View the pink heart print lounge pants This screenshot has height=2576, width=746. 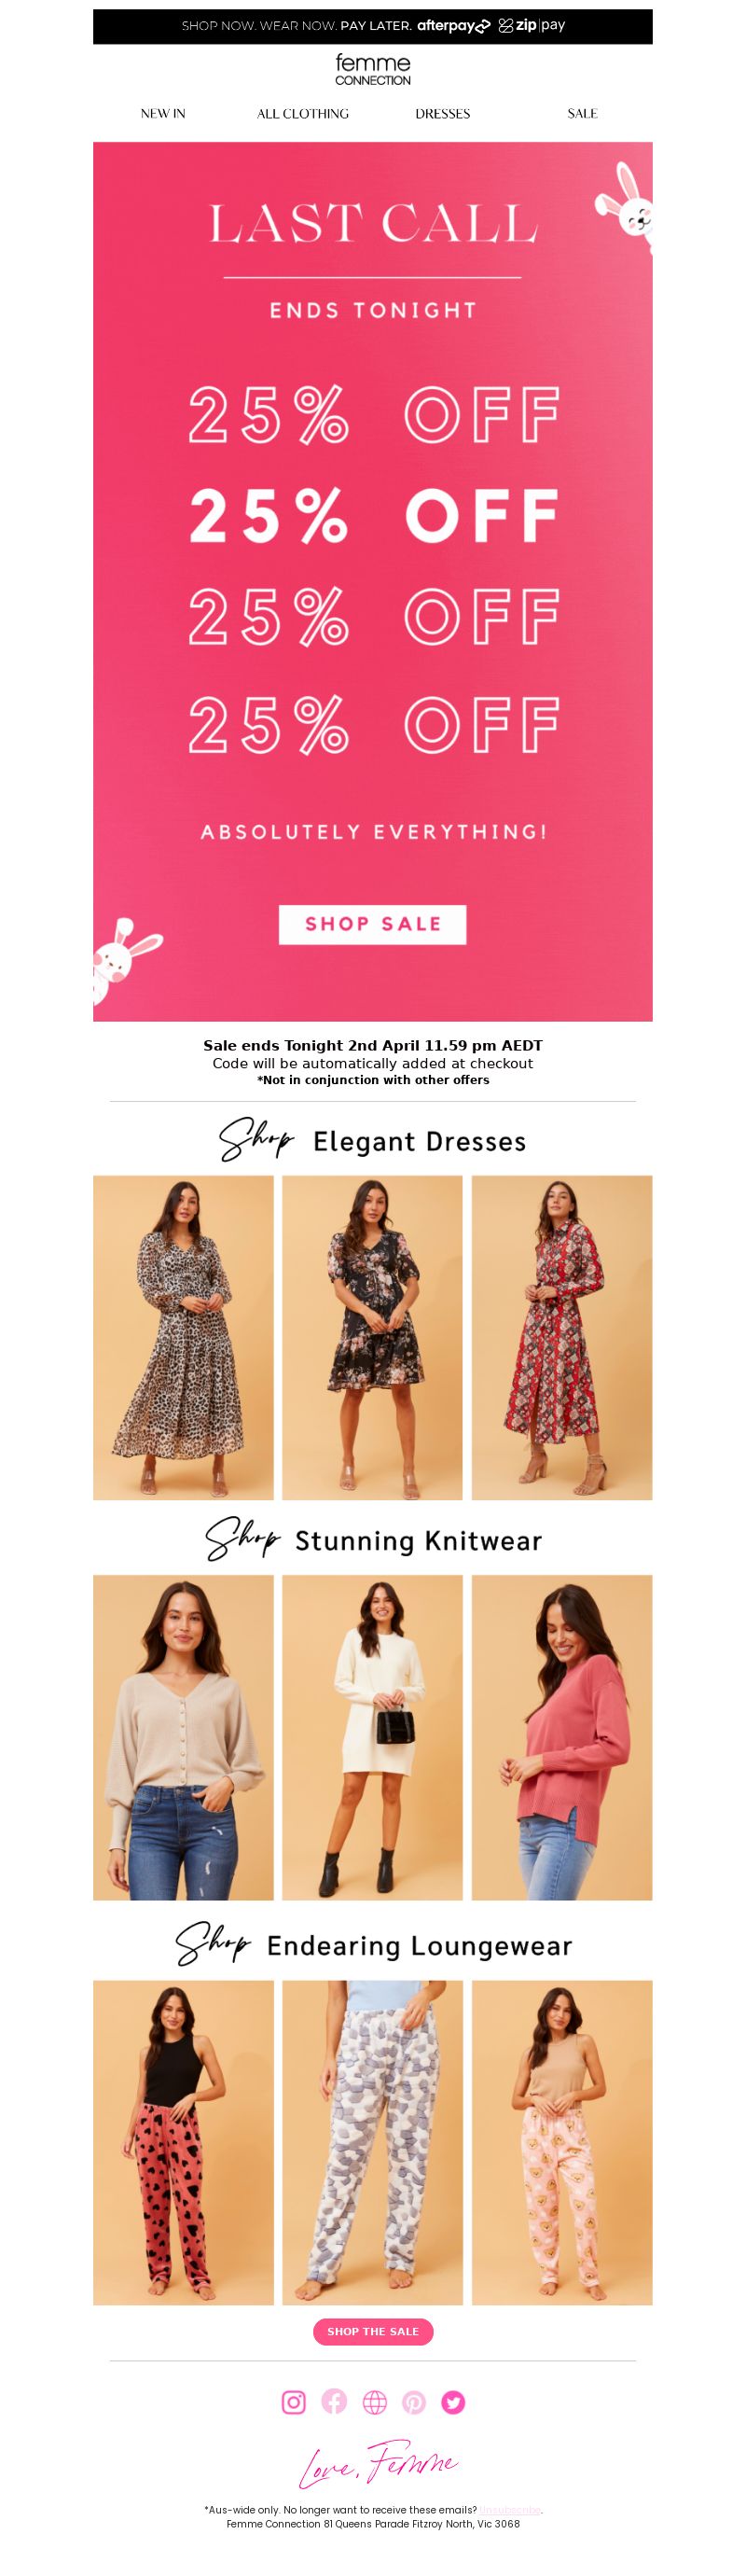coord(183,2142)
